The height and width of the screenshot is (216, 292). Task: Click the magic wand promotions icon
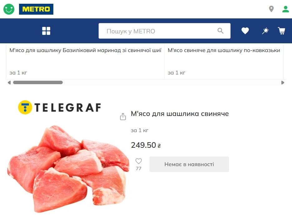coord(265,31)
